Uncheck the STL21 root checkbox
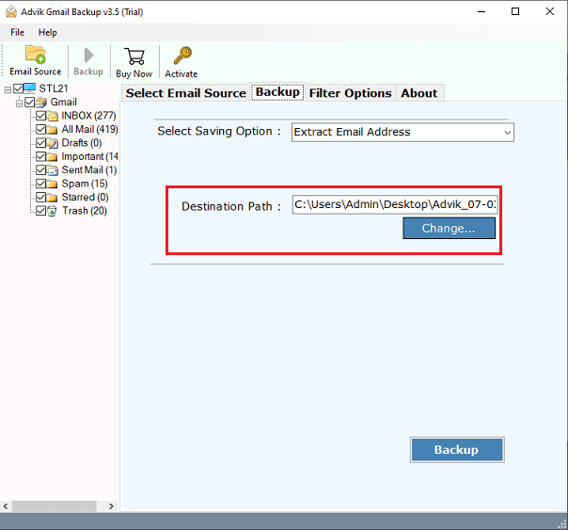Screen dimensions: 568x530 click(18, 88)
